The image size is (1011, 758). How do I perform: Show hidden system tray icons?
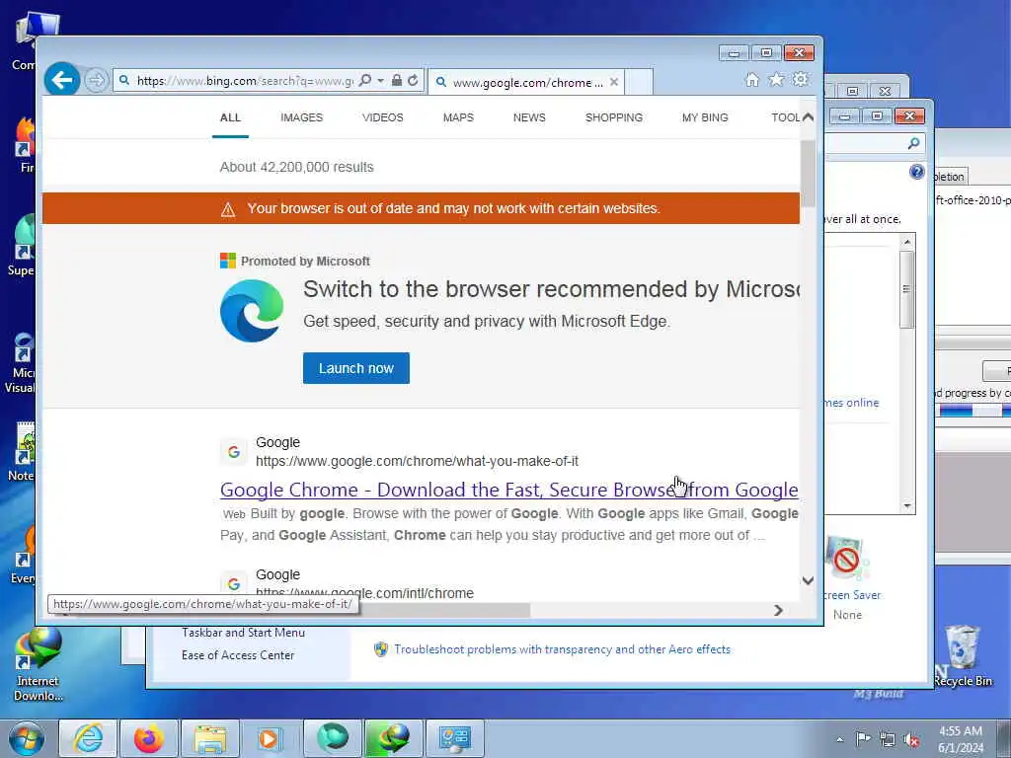(839, 739)
